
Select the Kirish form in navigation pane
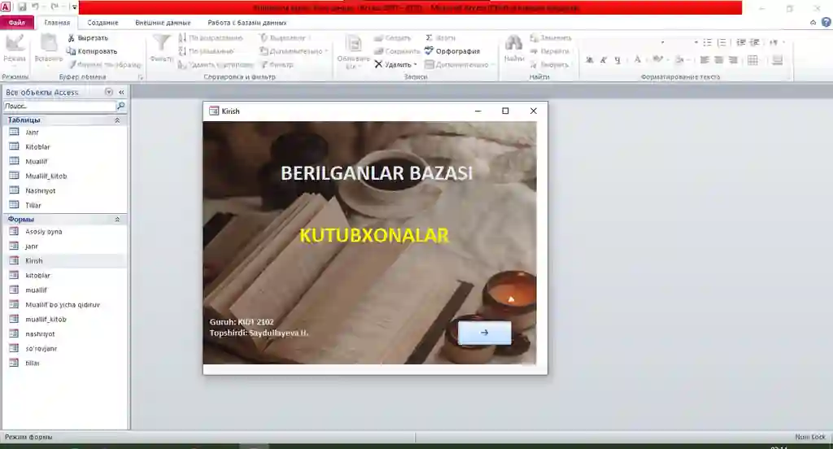pyautogui.click(x=65, y=261)
